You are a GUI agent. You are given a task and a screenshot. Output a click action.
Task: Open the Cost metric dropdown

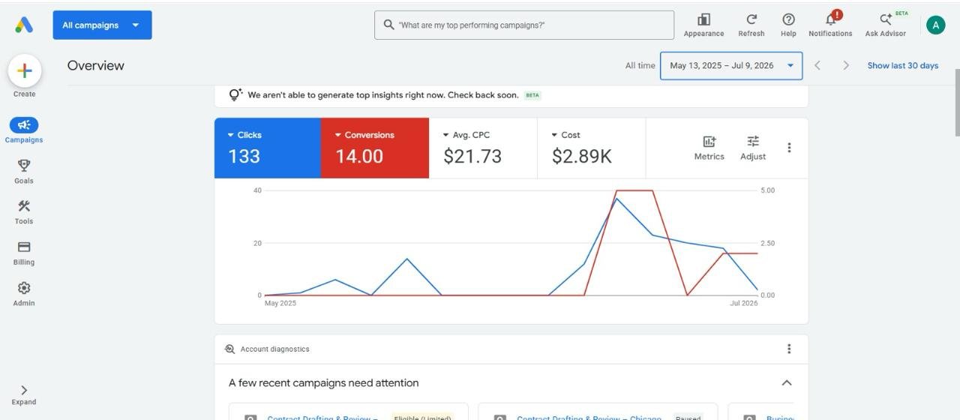point(565,135)
